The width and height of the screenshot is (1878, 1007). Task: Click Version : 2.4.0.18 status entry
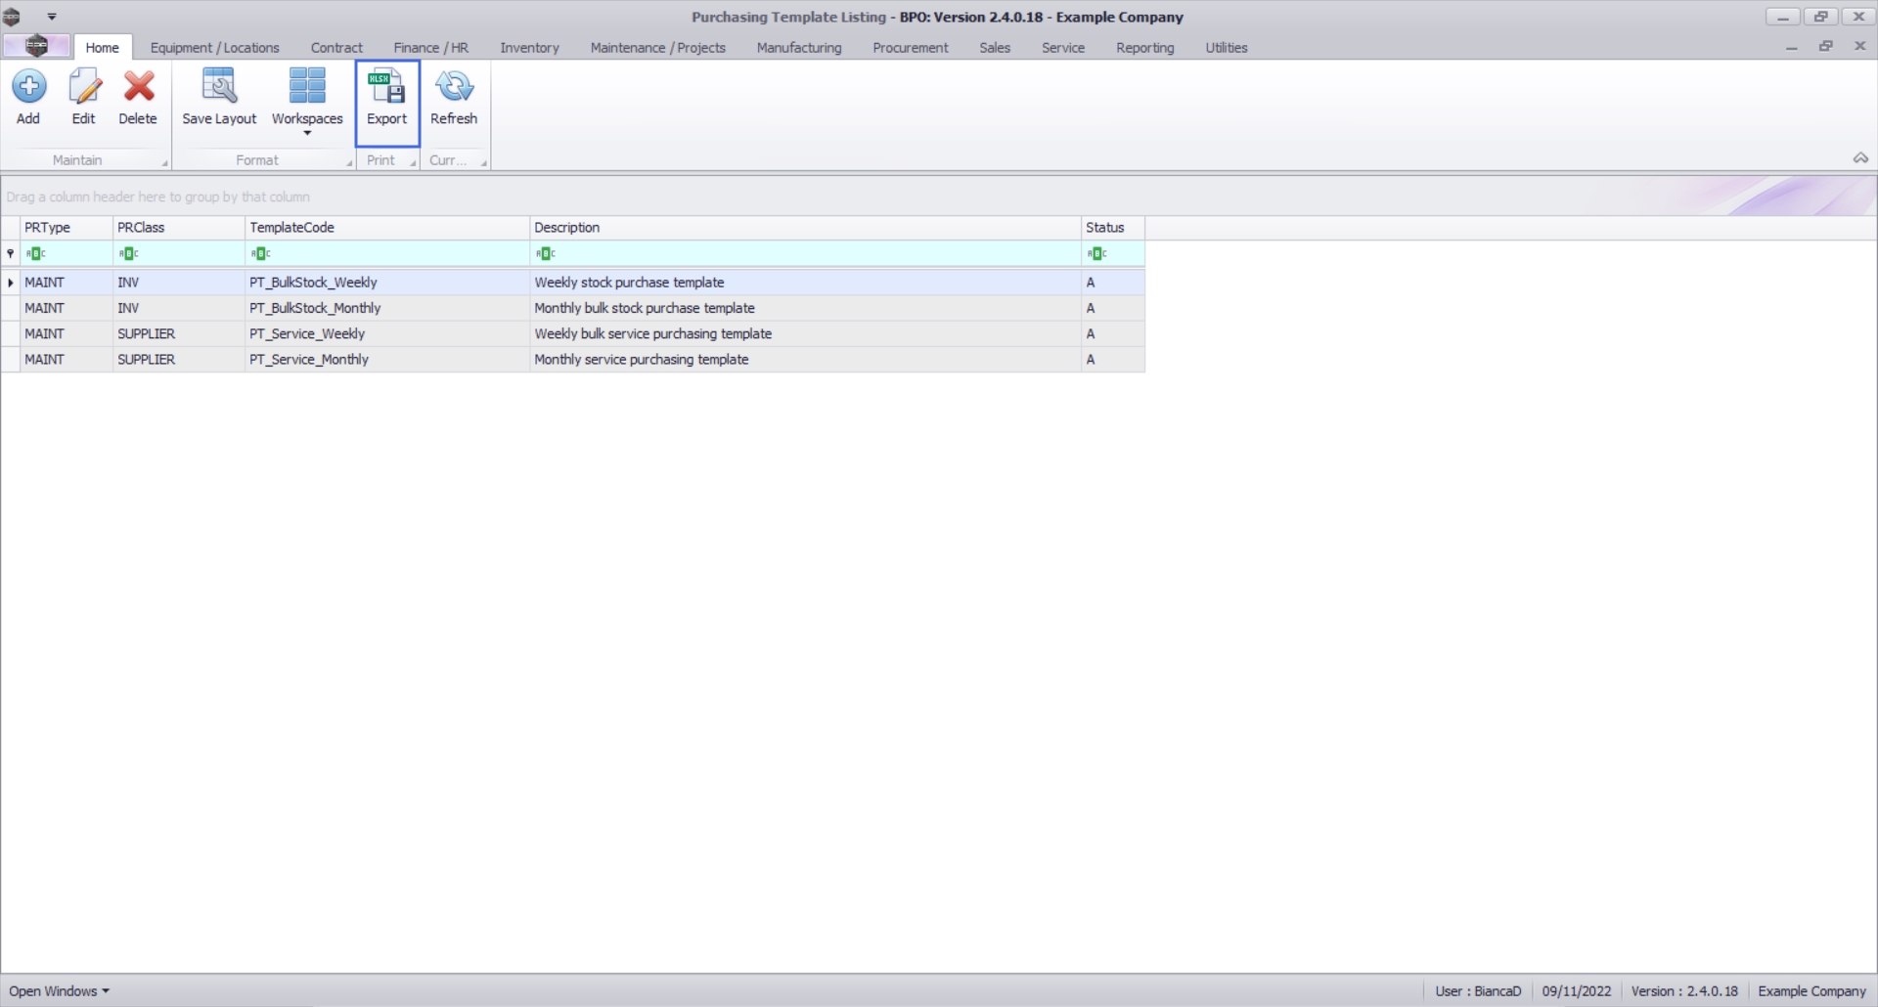pyautogui.click(x=1684, y=991)
